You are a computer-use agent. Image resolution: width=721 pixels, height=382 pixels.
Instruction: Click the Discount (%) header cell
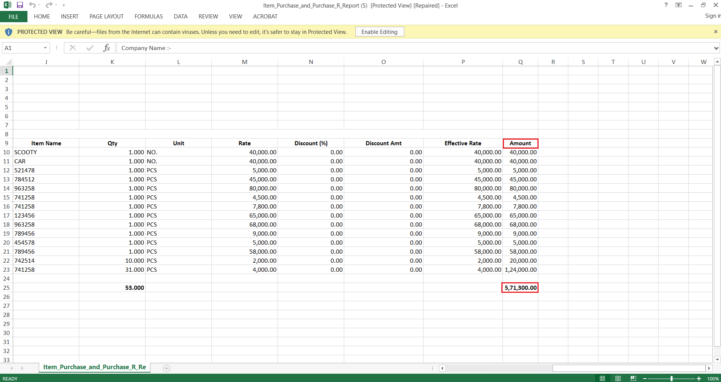coord(311,143)
